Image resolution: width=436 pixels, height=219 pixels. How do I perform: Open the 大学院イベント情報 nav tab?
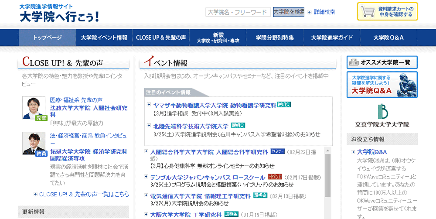click(x=104, y=38)
